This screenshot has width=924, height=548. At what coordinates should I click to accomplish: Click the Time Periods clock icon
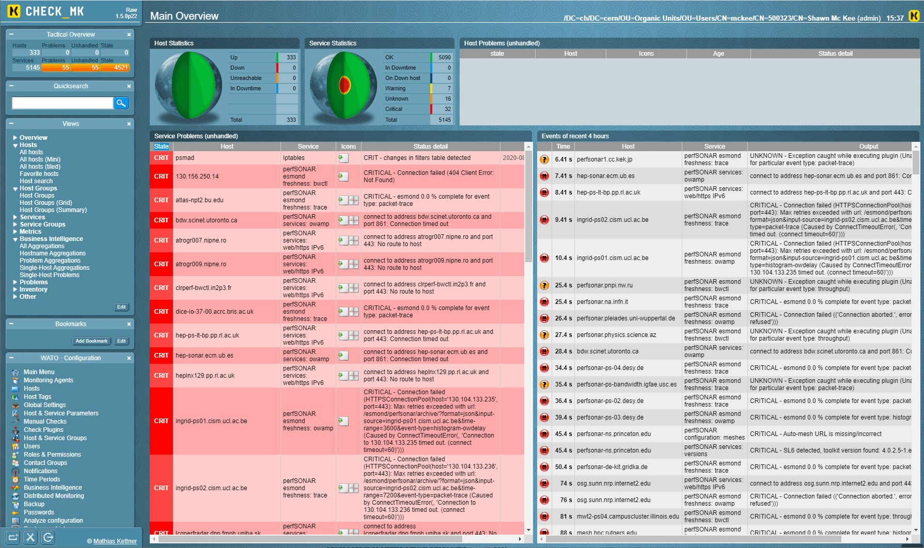(15, 479)
